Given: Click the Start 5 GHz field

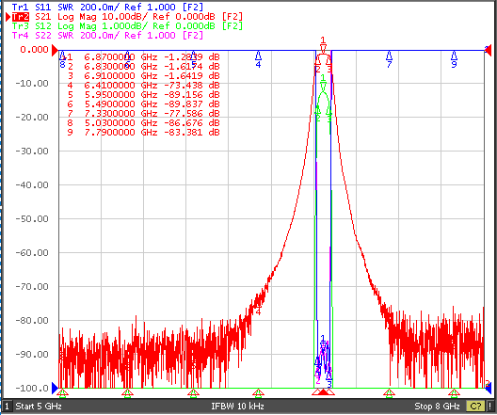Looking at the screenshot, I should (x=39, y=407).
